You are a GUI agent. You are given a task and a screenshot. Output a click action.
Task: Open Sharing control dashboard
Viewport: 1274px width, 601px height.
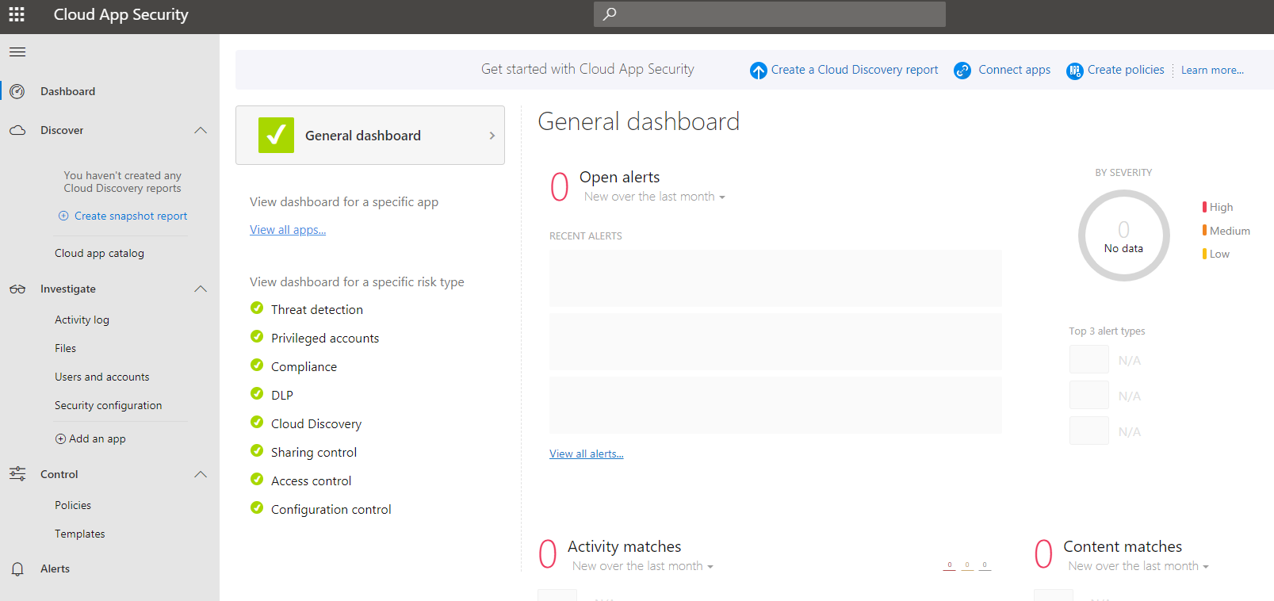pyautogui.click(x=314, y=453)
